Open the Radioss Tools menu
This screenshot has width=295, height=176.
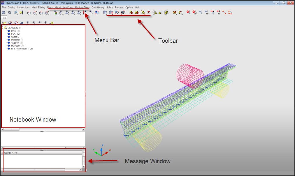[82, 7]
